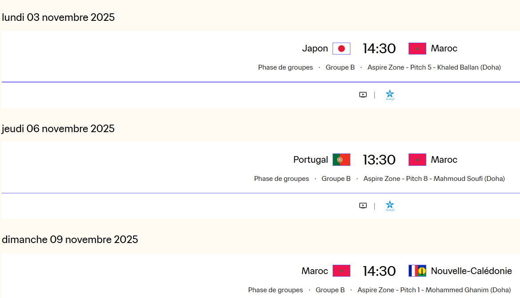This screenshot has width=520, height=298.
Task: Select the Arryadia star logo below Portugal-Maroc
Action: coord(389,205)
